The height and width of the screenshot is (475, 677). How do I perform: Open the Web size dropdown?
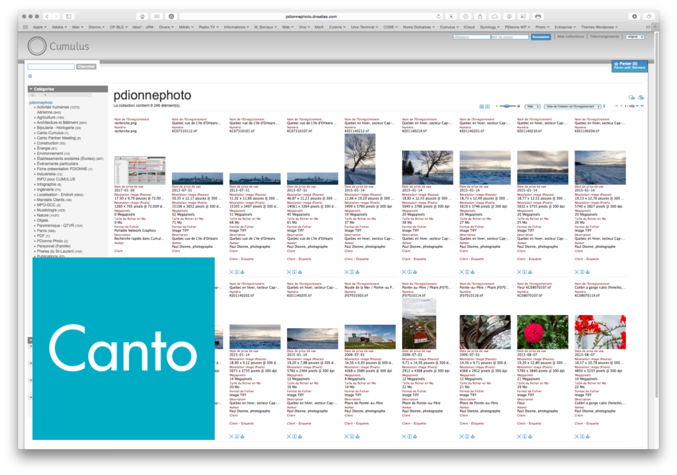tap(533, 107)
